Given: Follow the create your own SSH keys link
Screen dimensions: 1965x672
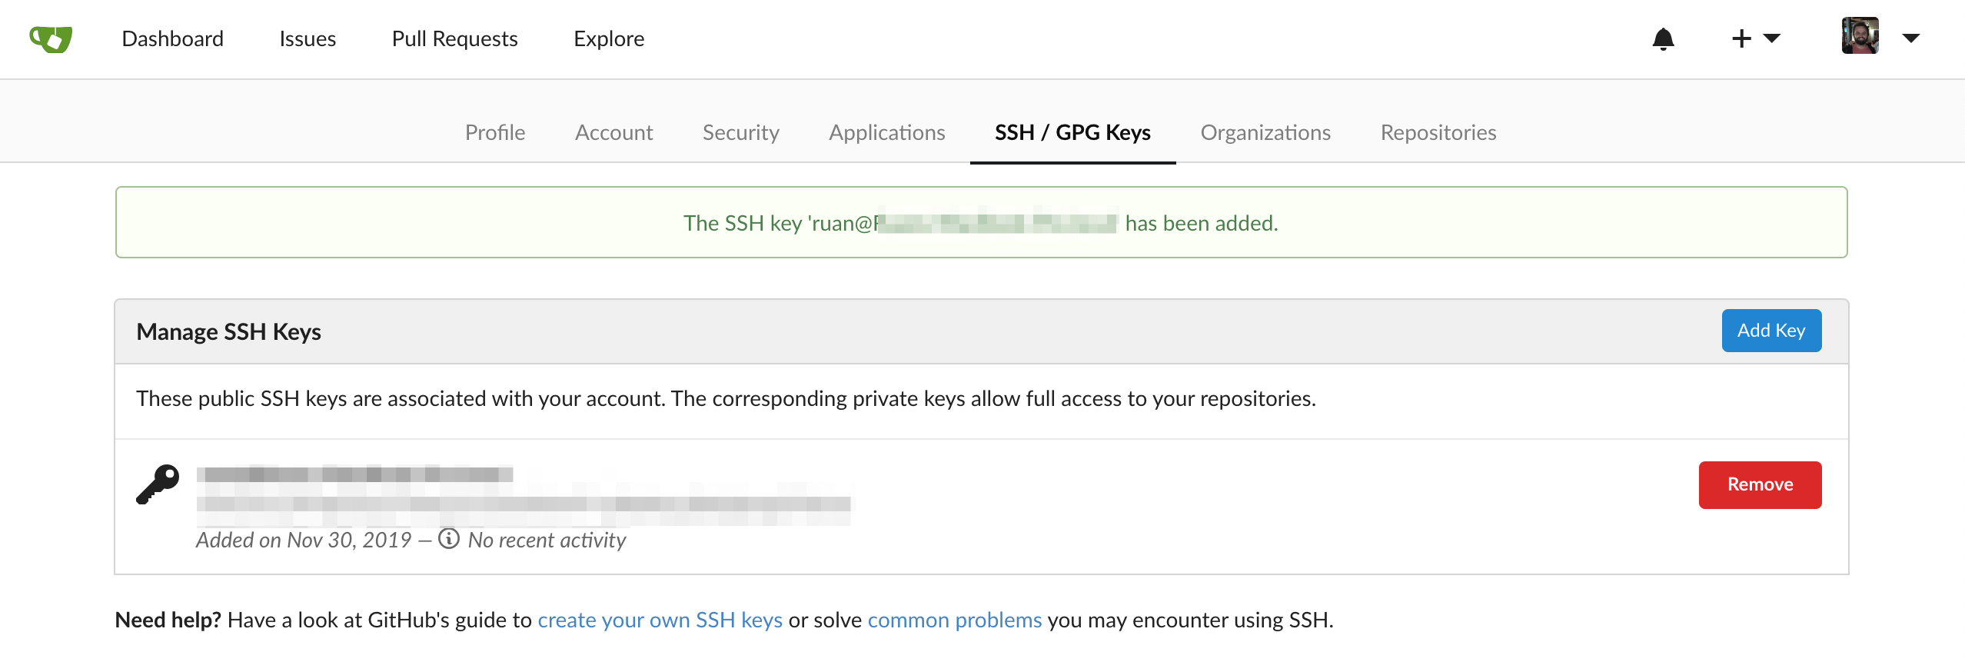Looking at the screenshot, I should tap(660, 620).
